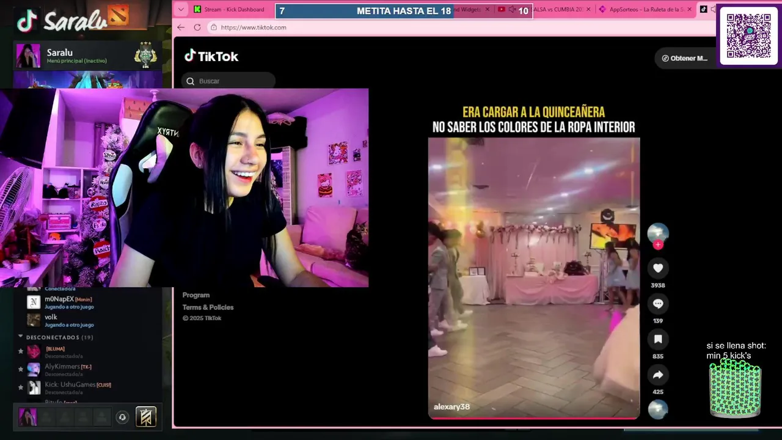Open volk's friend avatar
The height and width of the screenshot is (440, 782).
pyautogui.click(x=34, y=320)
